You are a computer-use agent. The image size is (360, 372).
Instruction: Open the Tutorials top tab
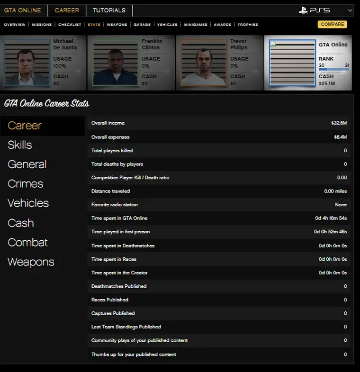coord(109,10)
